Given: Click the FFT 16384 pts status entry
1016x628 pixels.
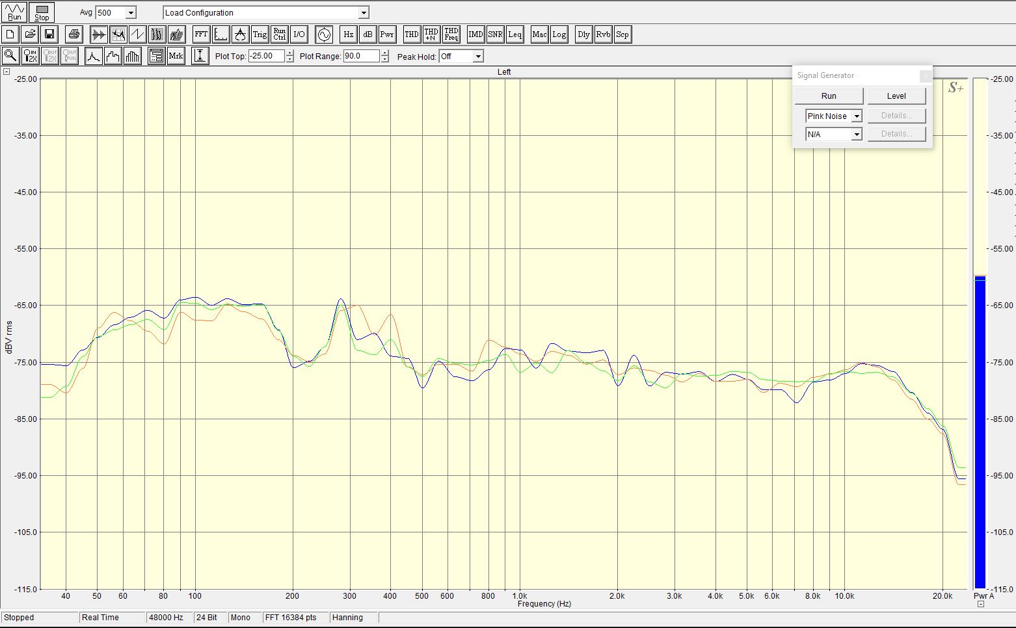Looking at the screenshot, I should (295, 618).
